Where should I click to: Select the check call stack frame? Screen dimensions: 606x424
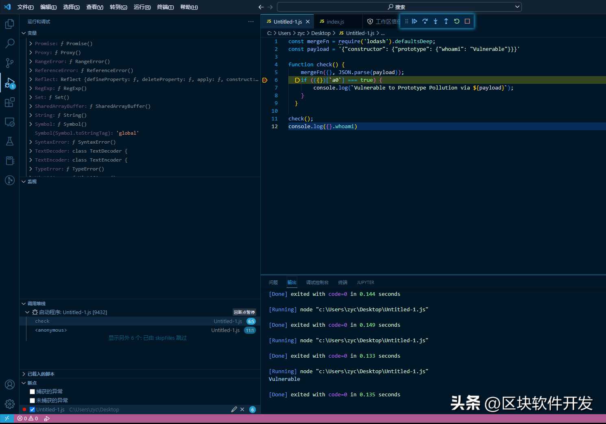point(140,321)
